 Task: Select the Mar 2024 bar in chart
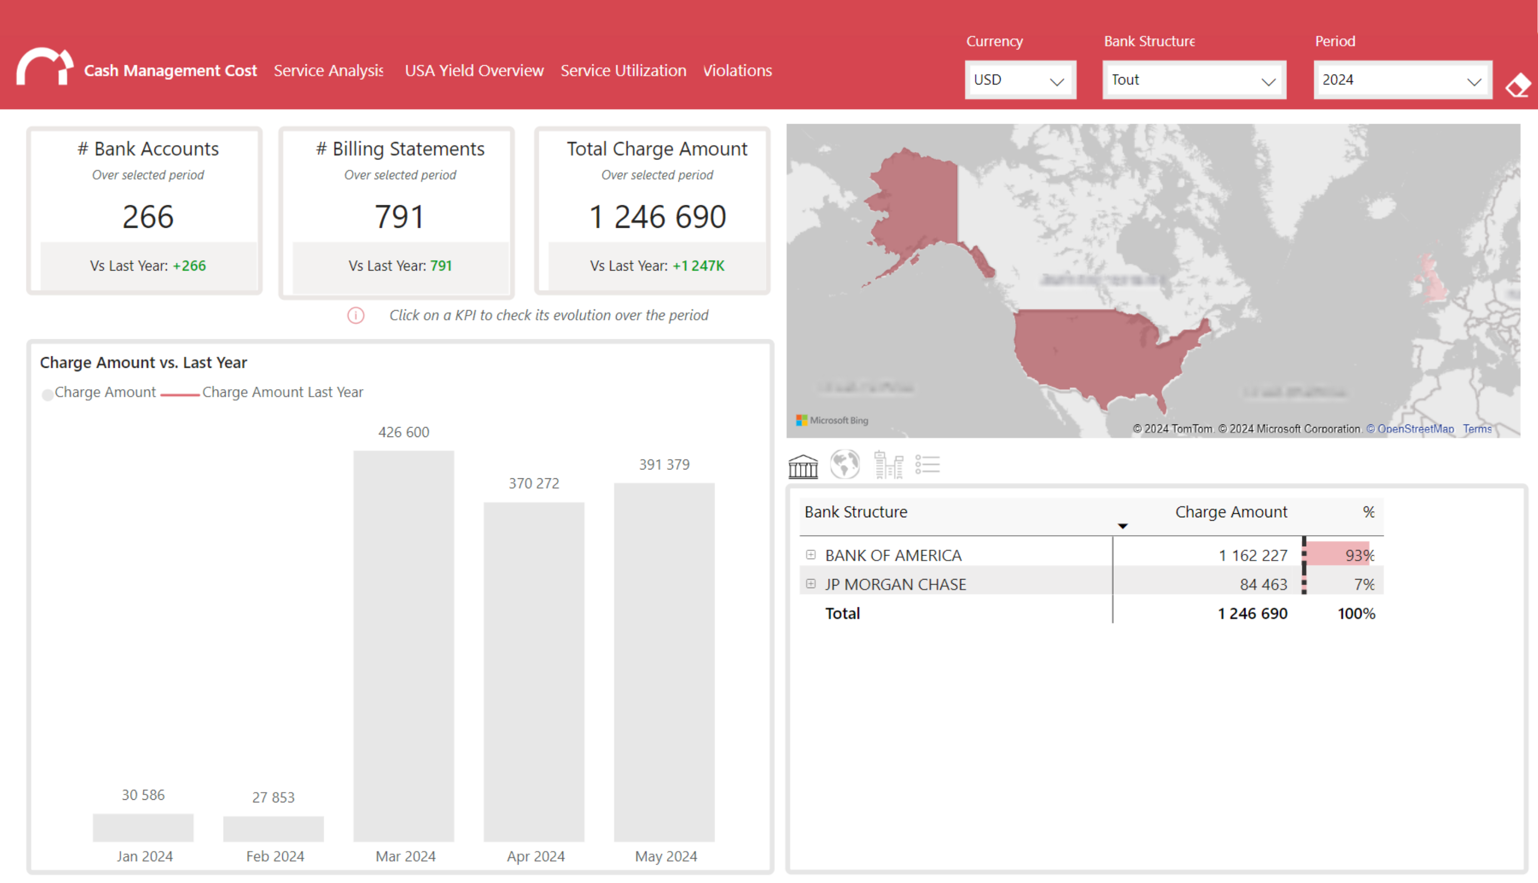(403, 646)
